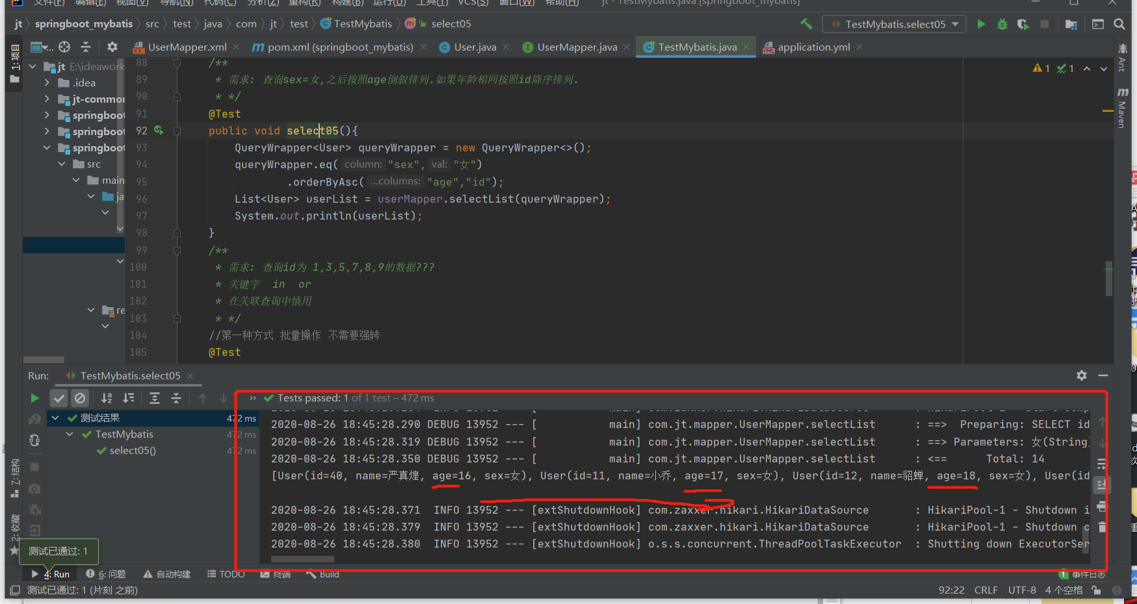
Task: Click the editor vertical scrollbar thumb
Action: coord(1109,279)
